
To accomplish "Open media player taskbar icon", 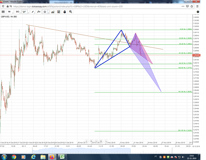I will tap(23, 157).
